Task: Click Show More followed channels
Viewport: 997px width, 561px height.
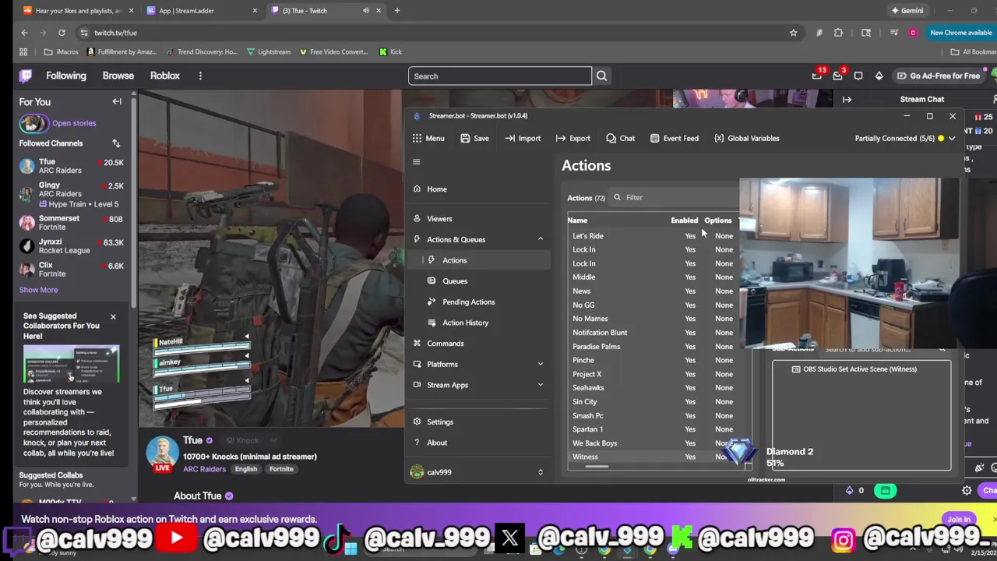Action: click(x=38, y=290)
